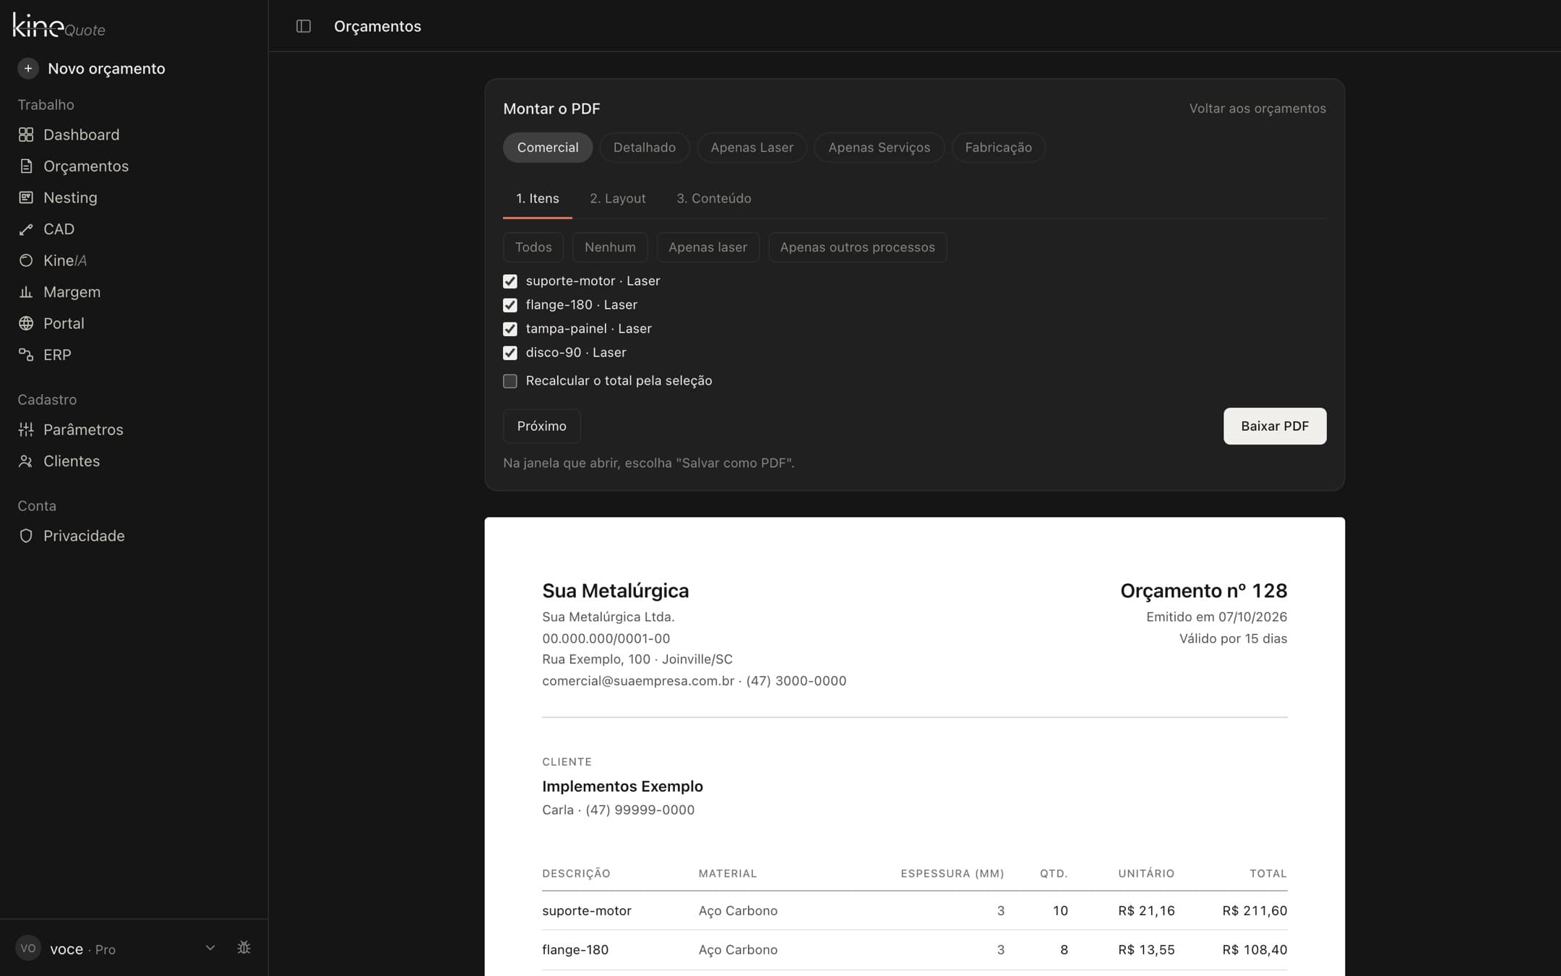The width and height of the screenshot is (1561, 976).
Task: Switch to the 2. Layout tab
Action: click(x=618, y=198)
